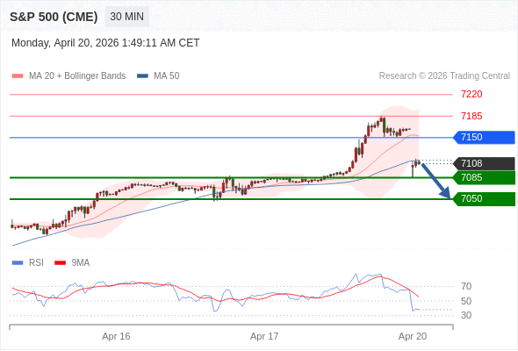Click the red 9MA legend swatch

click(x=60, y=263)
